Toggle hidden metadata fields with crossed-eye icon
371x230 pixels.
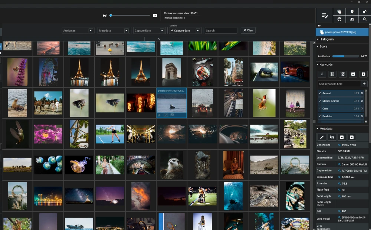(332, 137)
